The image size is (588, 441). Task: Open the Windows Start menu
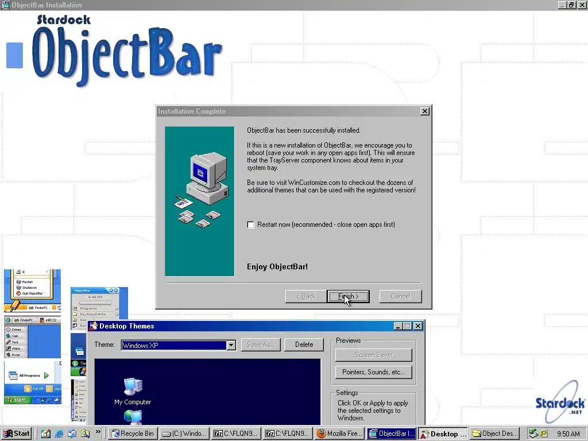click(x=17, y=434)
